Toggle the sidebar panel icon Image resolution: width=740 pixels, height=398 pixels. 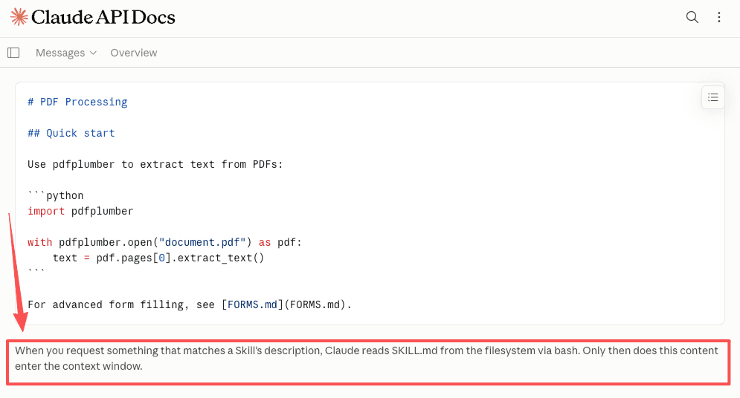point(13,53)
